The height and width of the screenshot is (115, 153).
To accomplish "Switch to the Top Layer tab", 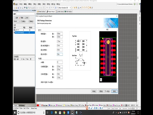I will pos(45,105).
